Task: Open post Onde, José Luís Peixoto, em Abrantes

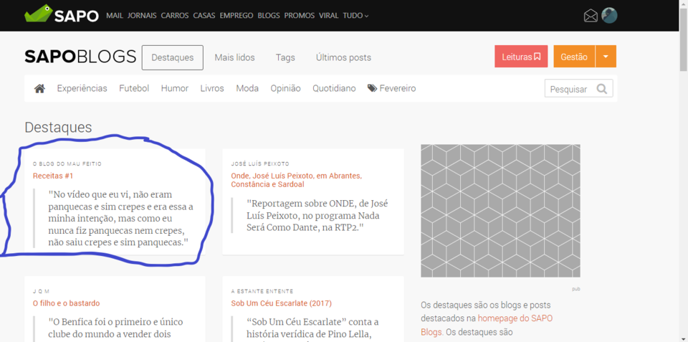Action: [296, 180]
